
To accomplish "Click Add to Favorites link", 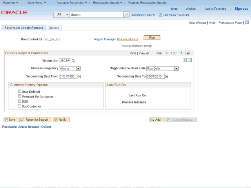I will [x=215, y=9].
